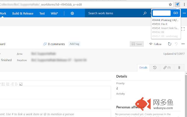Toggle full screen view icon
The width and height of the screenshot is (187, 117).
[x=183, y=29]
